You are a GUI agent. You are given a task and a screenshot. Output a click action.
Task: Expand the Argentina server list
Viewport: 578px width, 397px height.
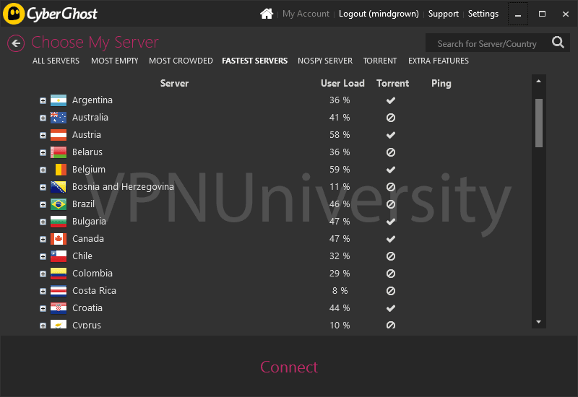(x=43, y=100)
